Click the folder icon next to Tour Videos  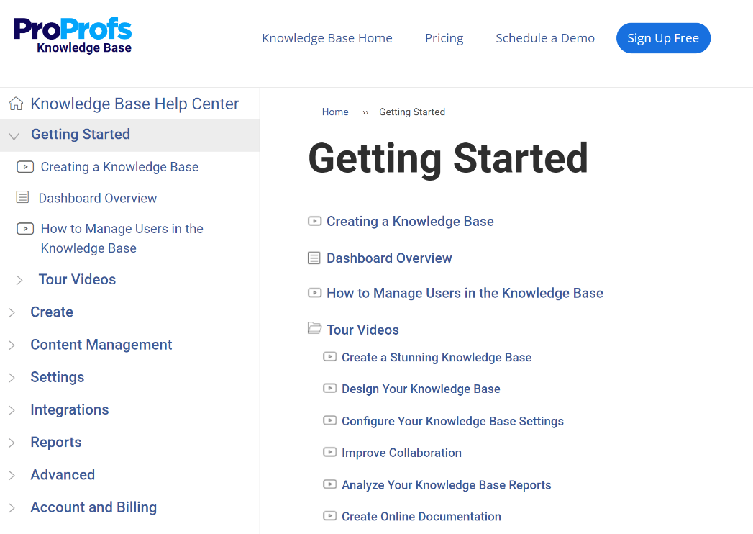pos(314,328)
